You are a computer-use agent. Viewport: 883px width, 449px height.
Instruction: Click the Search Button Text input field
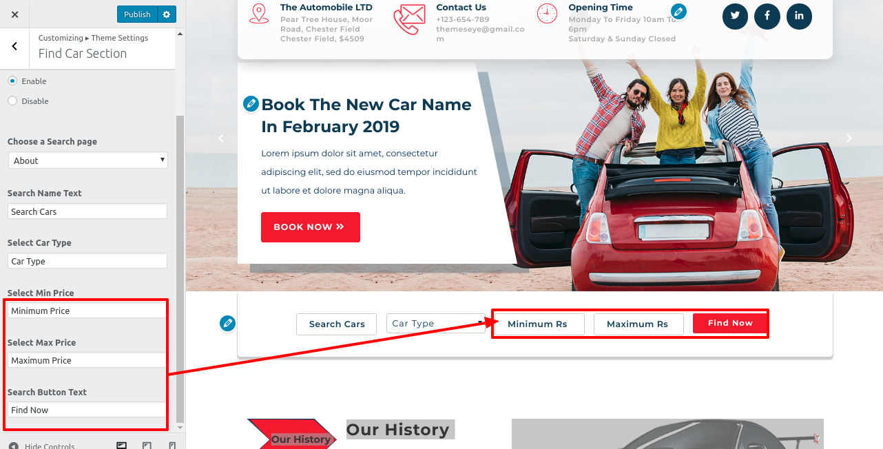[87, 410]
